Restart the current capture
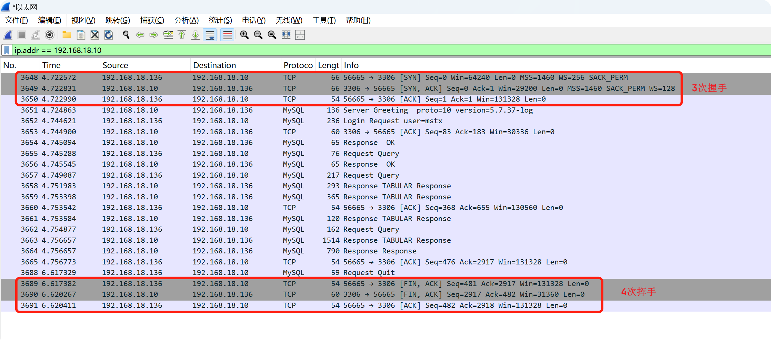Viewport: 771px width, 345px height. click(36, 35)
